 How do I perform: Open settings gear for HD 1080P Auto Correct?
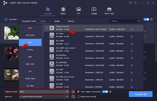(132, 51)
